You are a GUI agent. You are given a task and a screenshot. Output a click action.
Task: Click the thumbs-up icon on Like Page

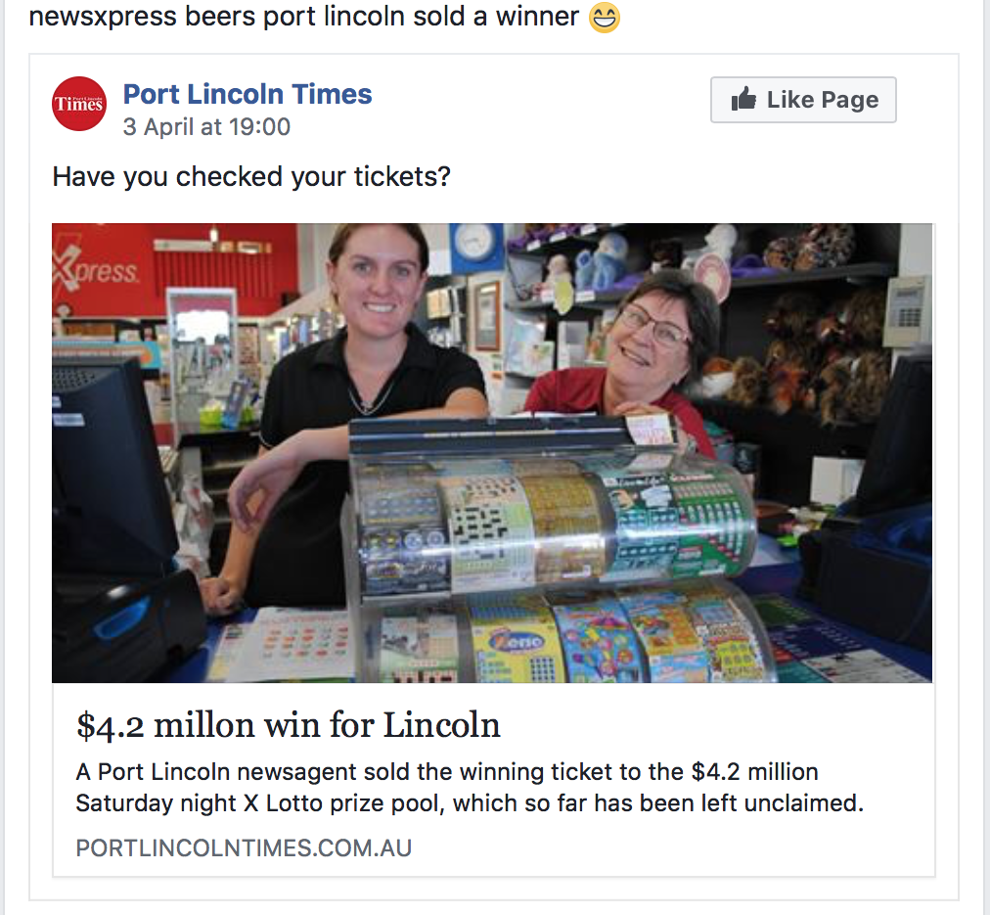click(744, 99)
